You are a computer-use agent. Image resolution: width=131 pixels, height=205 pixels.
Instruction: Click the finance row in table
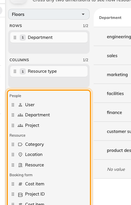[x=112, y=112]
